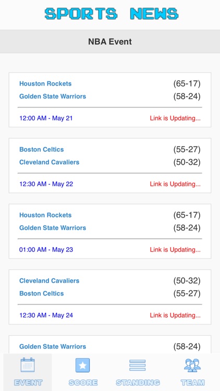Open Boston Celtics in May 22 game
220x391 pixels.
pos(41,150)
